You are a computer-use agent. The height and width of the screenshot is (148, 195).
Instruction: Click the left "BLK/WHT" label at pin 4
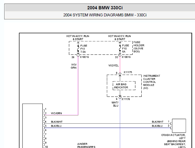click(x=57, y=122)
